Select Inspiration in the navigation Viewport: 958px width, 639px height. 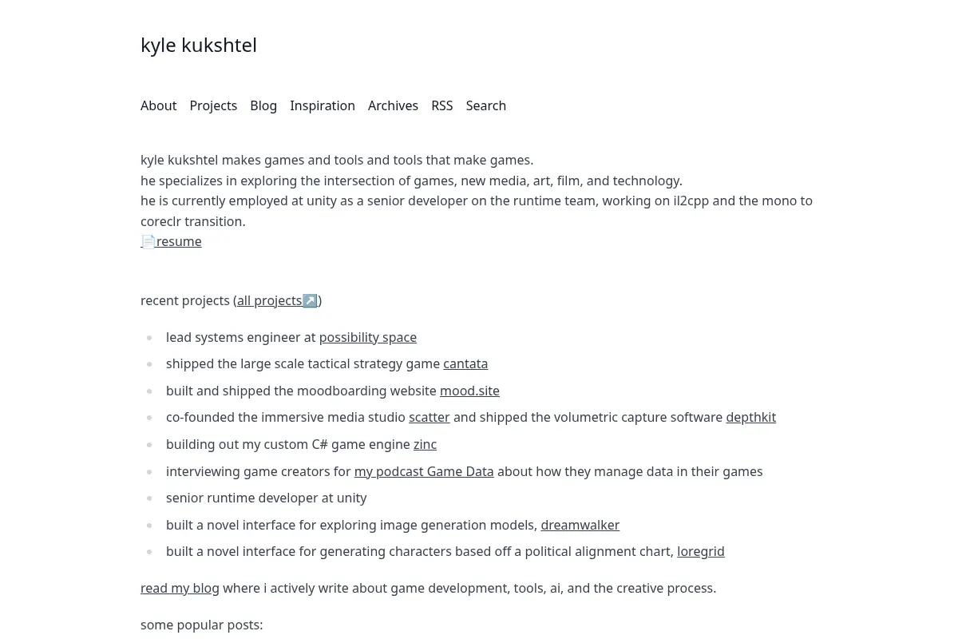(x=323, y=105)
